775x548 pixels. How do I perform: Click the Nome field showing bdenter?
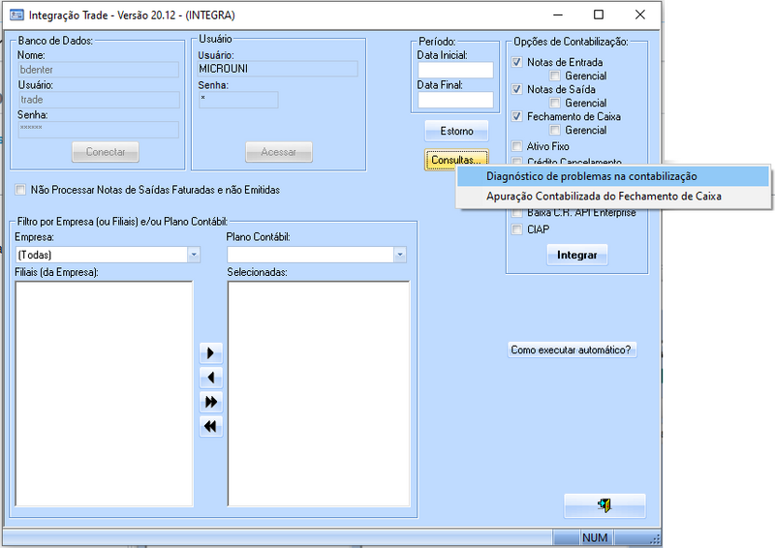click(x=99, y=70)
